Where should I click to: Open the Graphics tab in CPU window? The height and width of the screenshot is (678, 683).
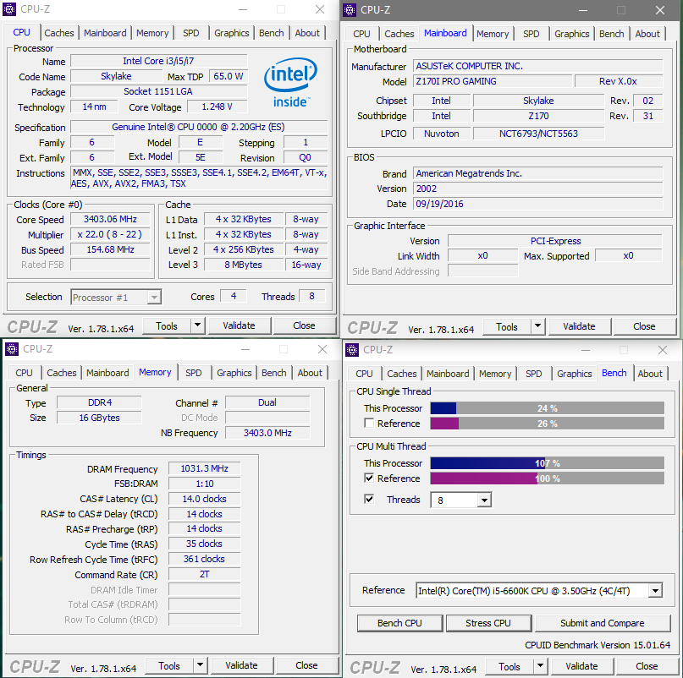tap(231, 33)
